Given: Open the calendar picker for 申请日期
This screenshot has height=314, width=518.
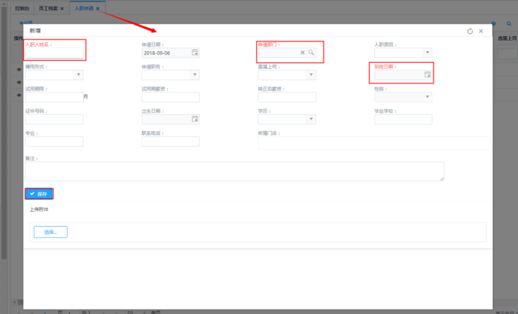Looking at the screenshot, I should click(x=195, y=53).
